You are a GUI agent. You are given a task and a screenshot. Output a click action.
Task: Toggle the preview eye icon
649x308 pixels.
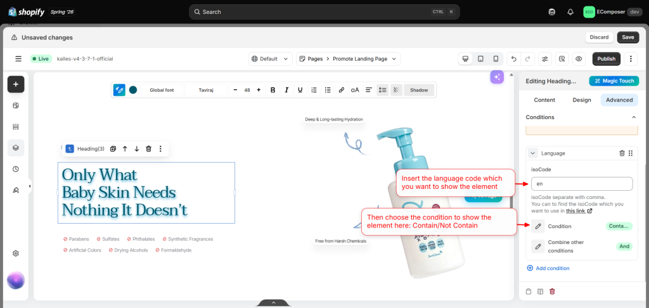tap(579, 59)
